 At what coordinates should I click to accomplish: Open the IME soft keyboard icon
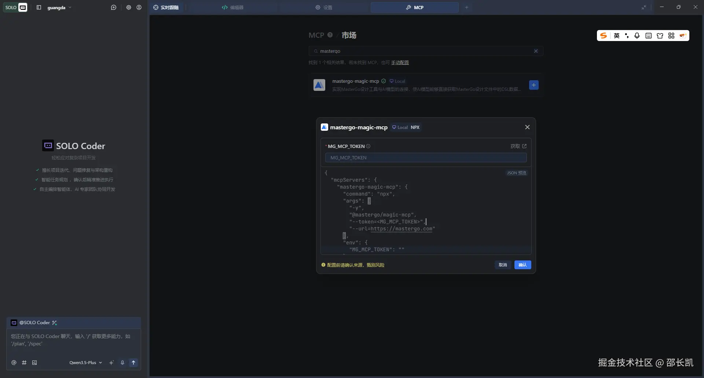click(649, 36)
